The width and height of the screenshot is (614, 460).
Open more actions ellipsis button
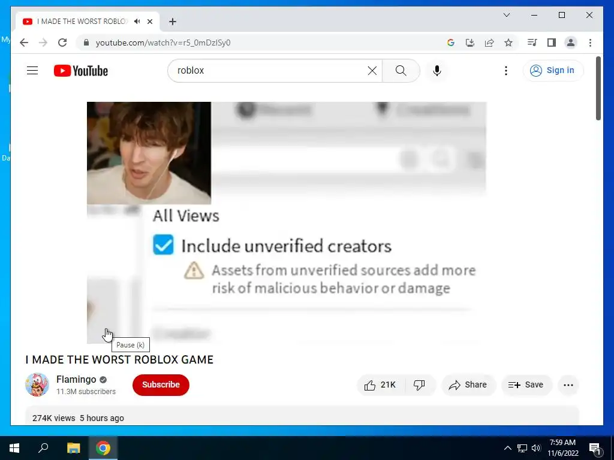point(568,385)
